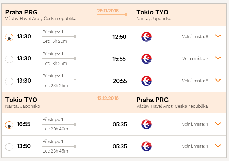Click airline logo for 15:55 arrival flight
229x161 pixels.
point(146,59)
